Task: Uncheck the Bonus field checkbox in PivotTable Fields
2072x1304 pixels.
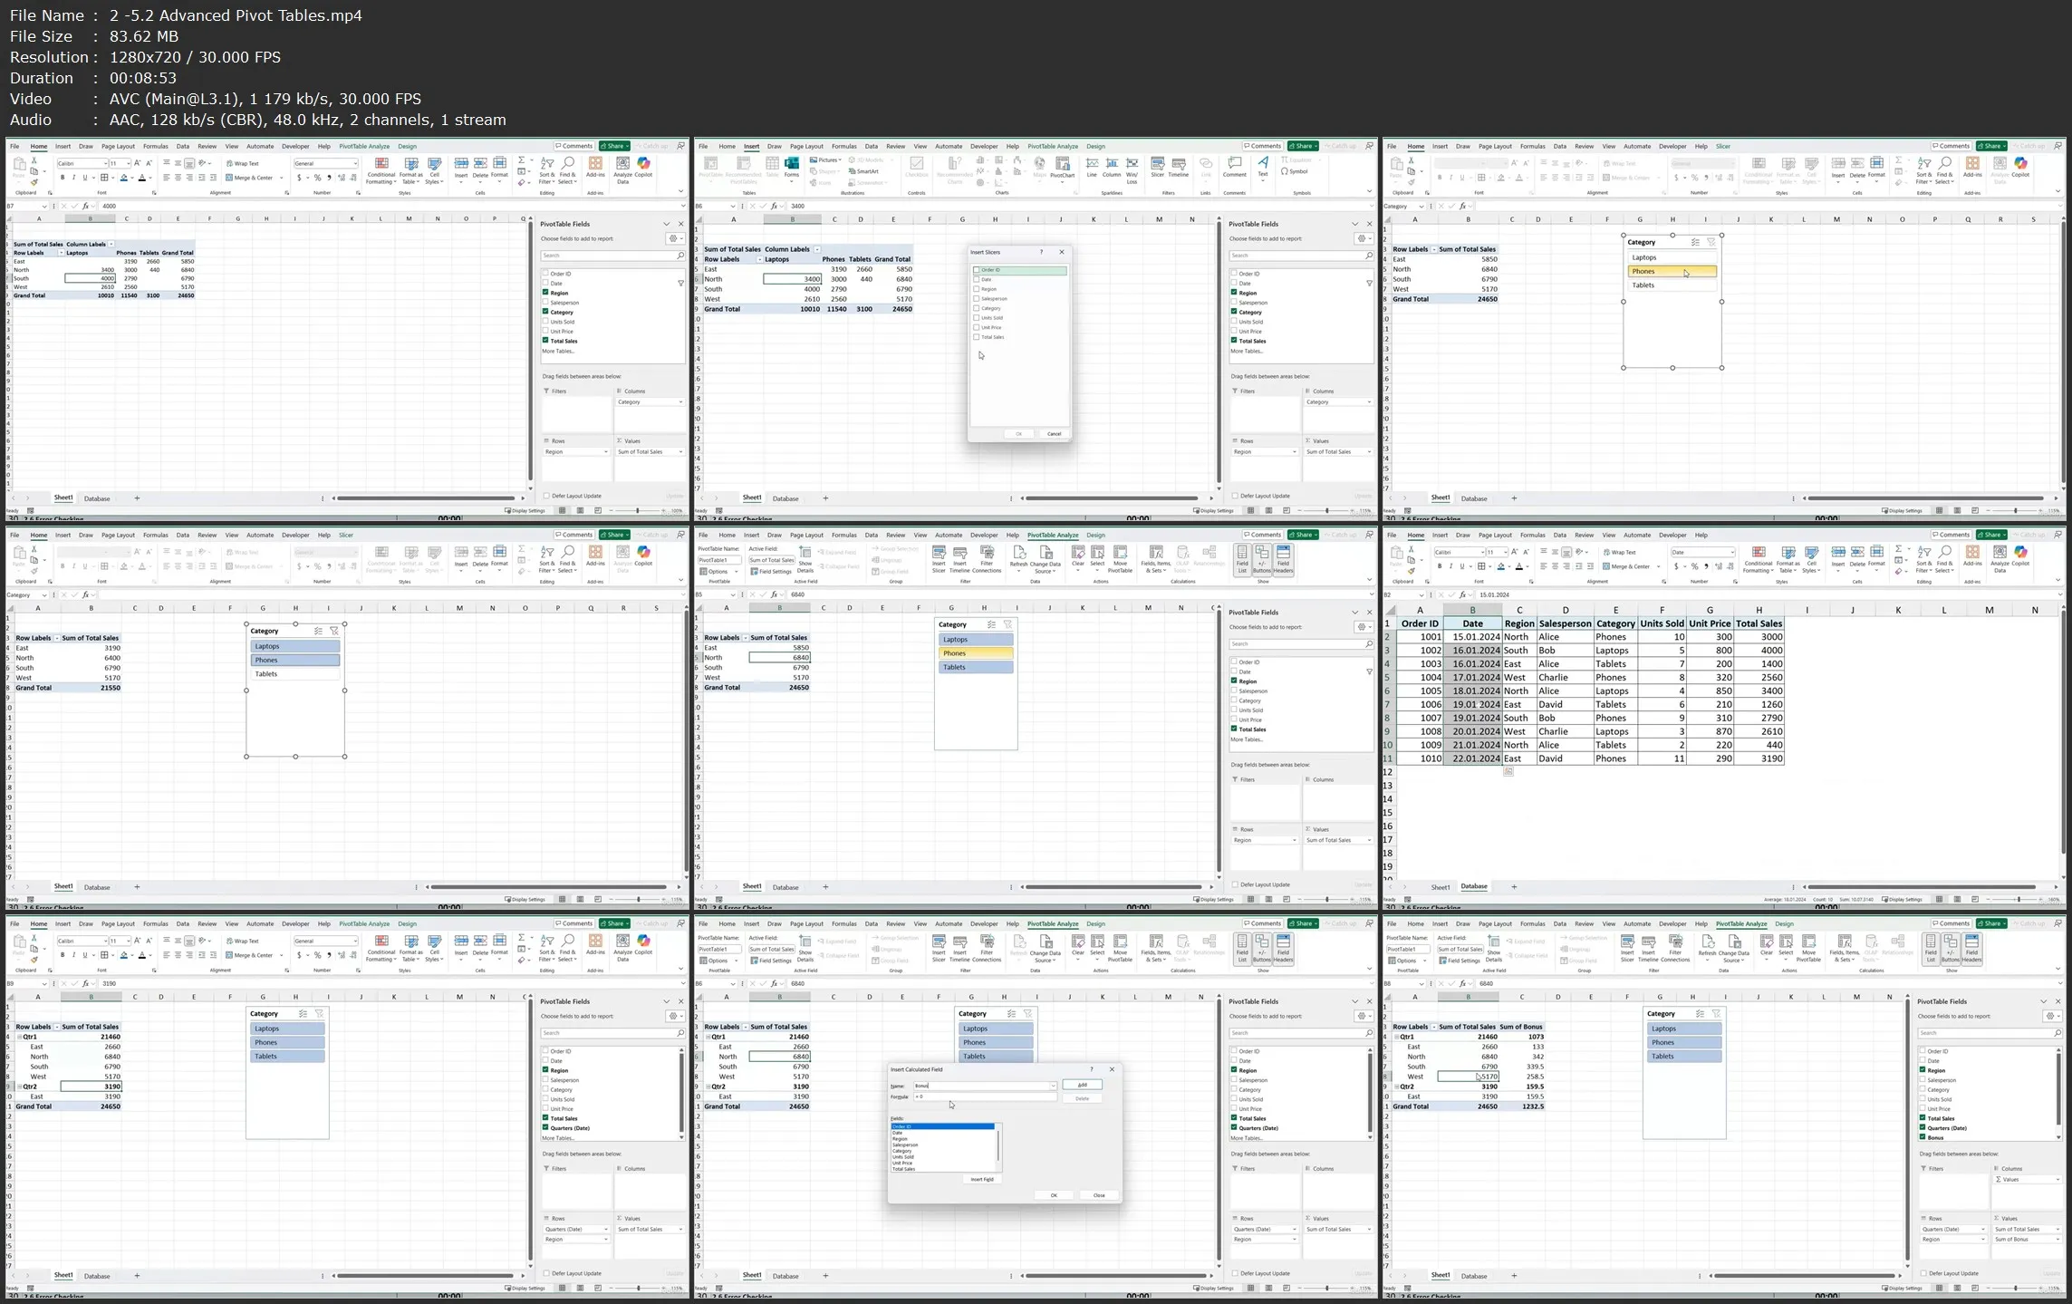Action: (x=1923, y=1137)
